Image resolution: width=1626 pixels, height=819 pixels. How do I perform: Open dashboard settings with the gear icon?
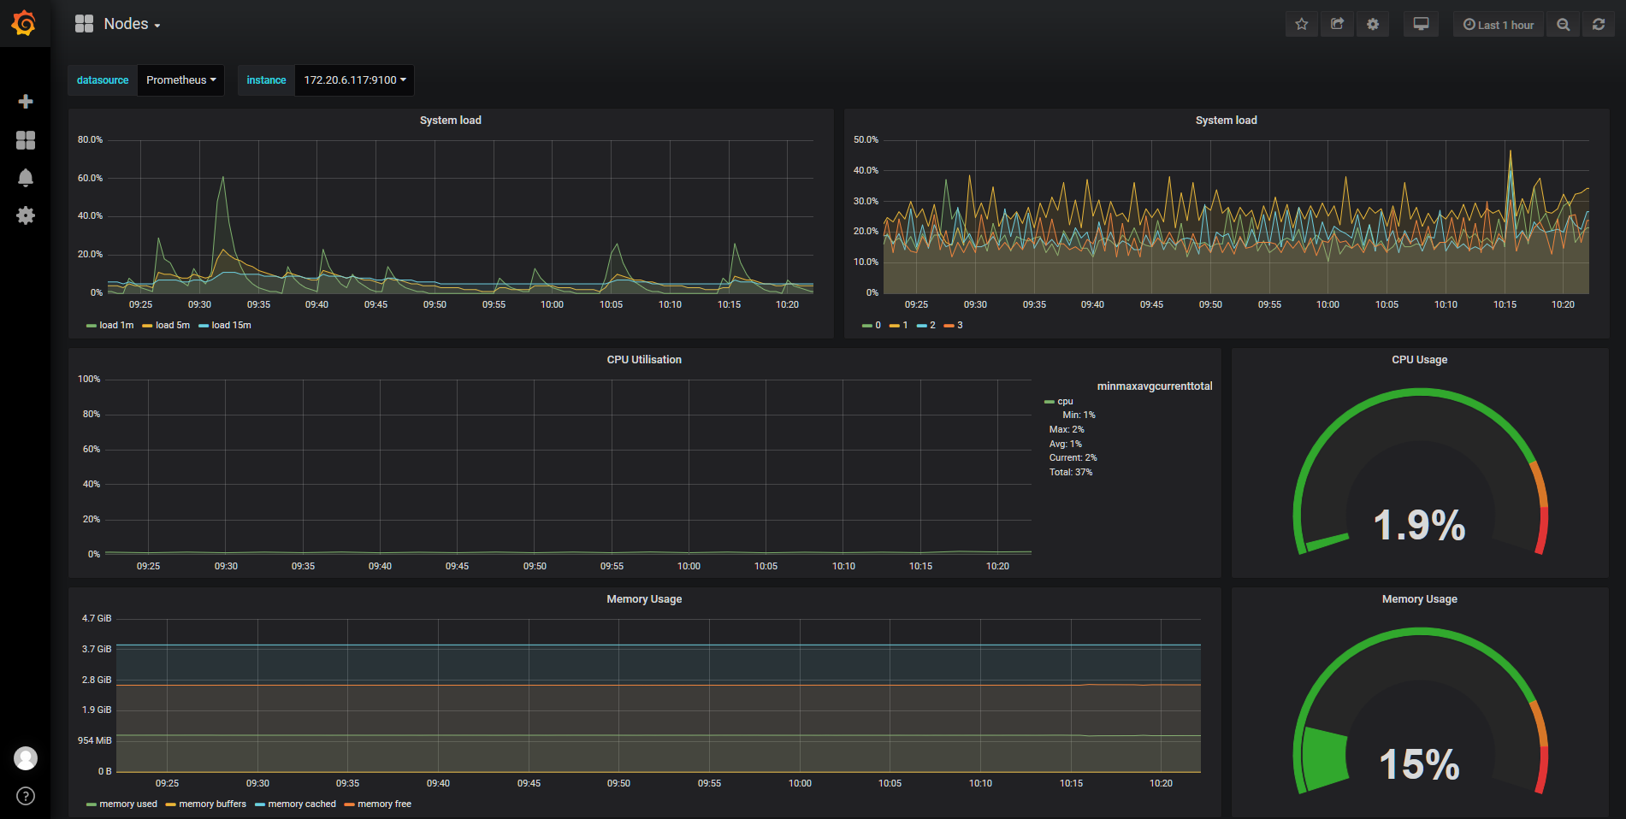pos(1373,23)
